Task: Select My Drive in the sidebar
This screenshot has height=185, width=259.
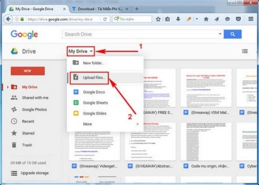Action: [x=30, y=87]
